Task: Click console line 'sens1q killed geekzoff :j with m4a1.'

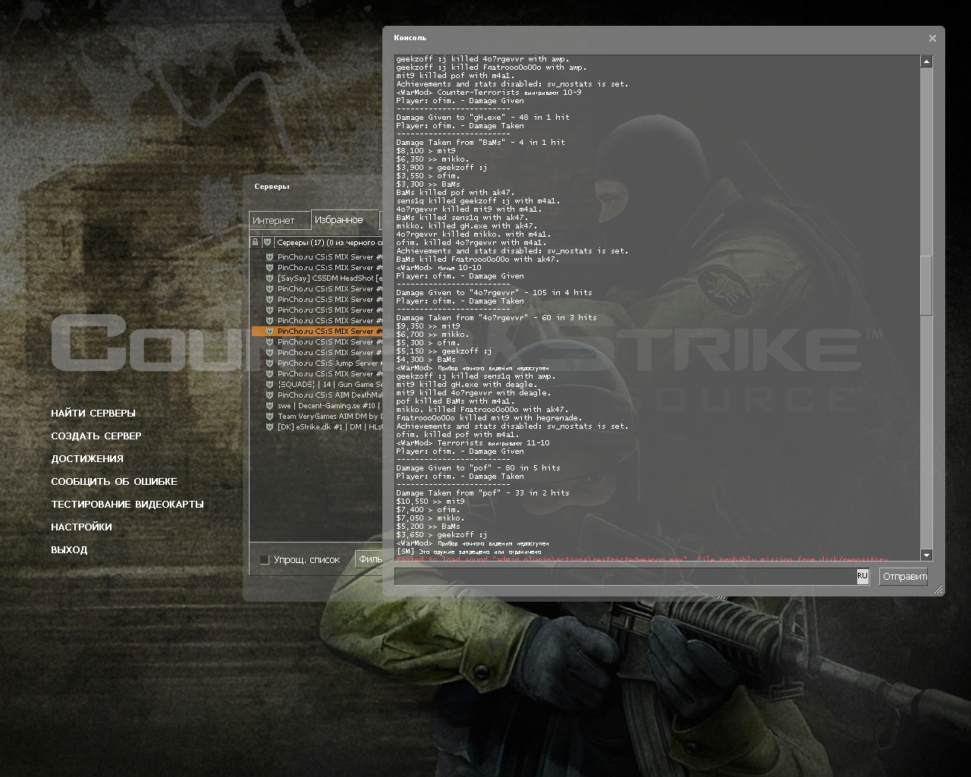Action: (x=478, y=201)
